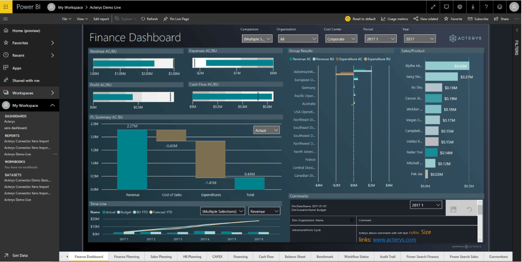Open the help question mark icon
Viewport: 522px width, 262px height.
coord(486,7)
